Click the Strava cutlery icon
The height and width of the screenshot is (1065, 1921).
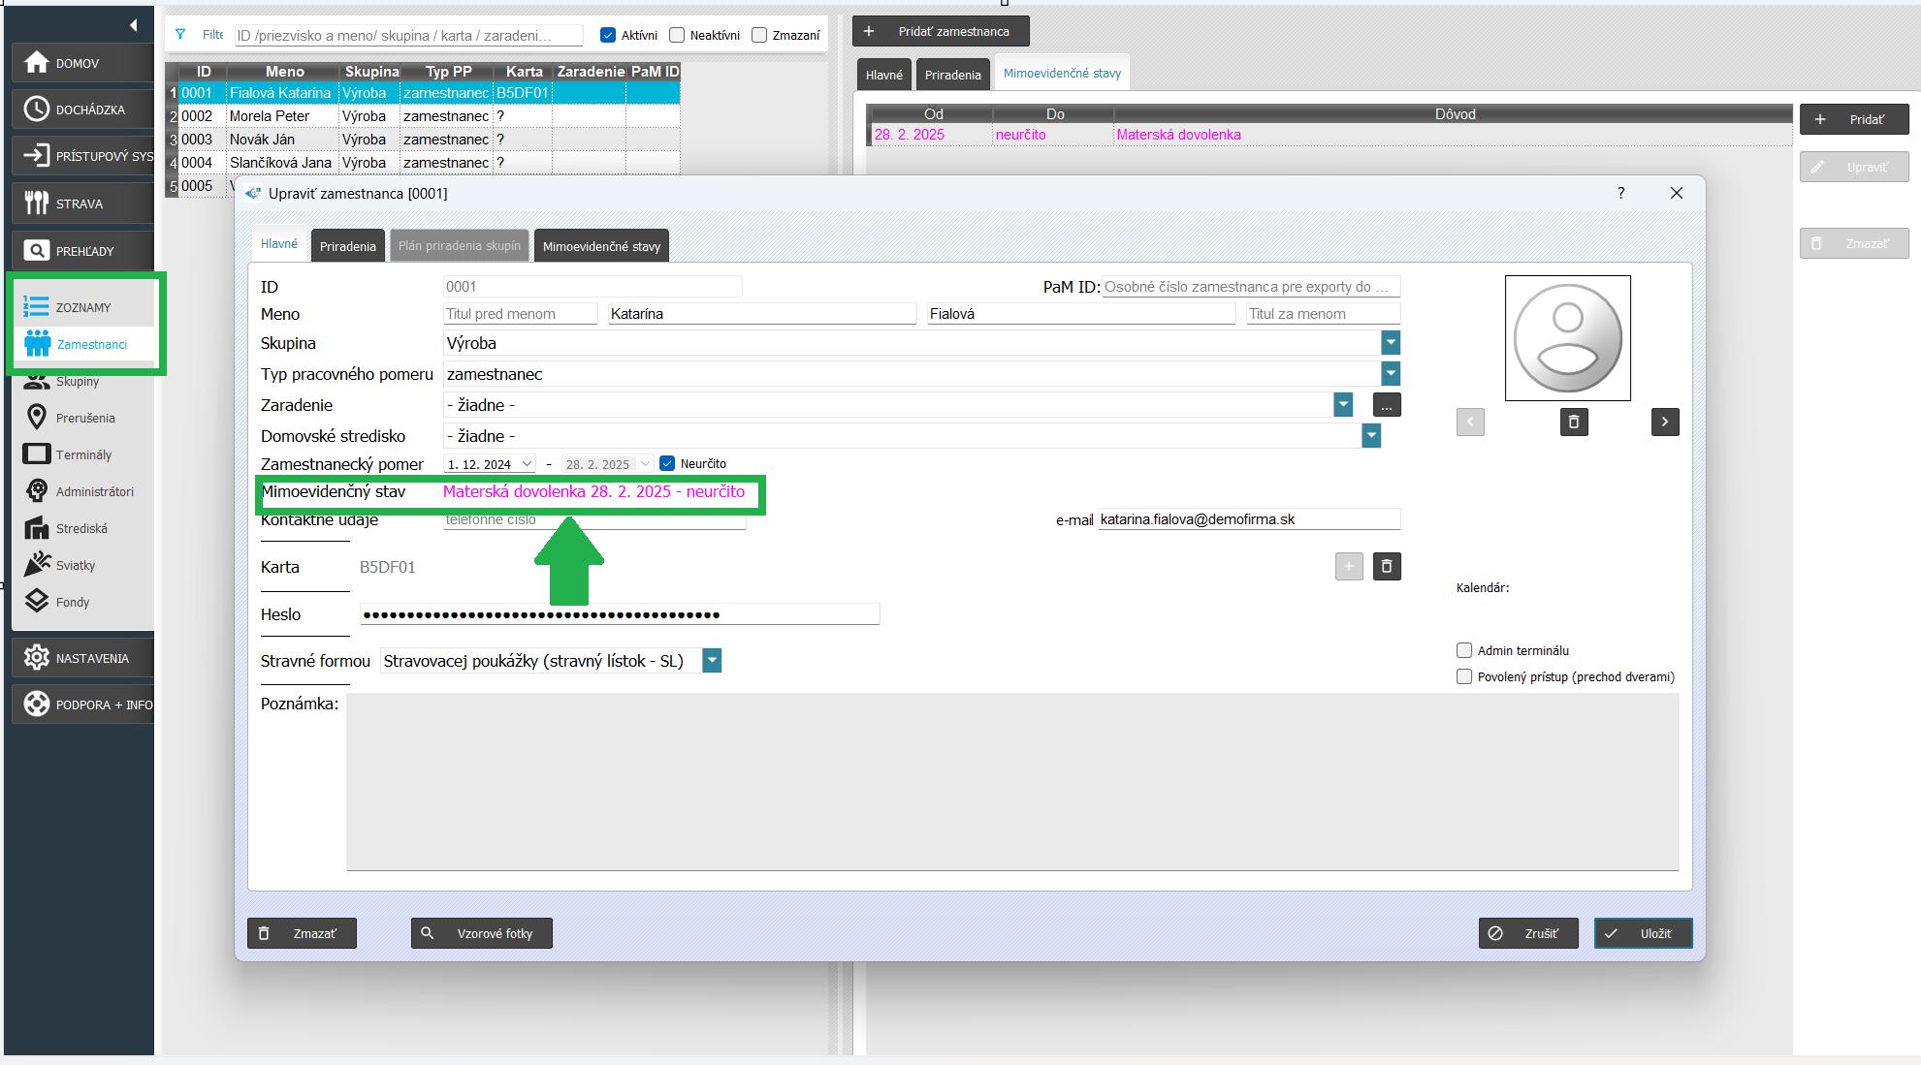pyautogui.click(x=36, y=204)
